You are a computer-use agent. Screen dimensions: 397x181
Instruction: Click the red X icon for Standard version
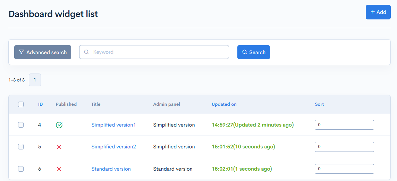59,169
